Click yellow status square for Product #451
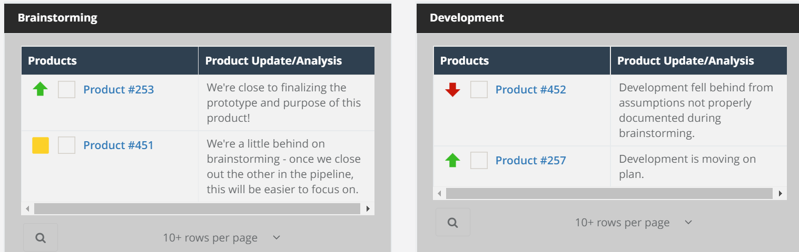Viewport: 799px width, 252px height. click(41, 145)
